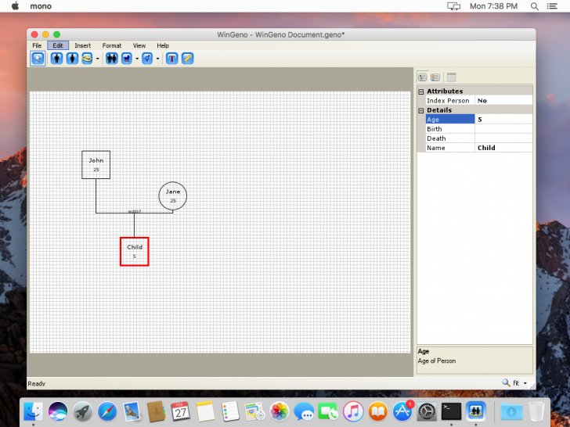
Task: Open Launchpad from the Dock
Action: 82,411
